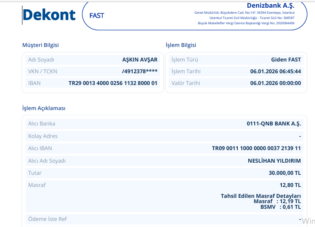Screen dimensions: 315x227
Task: Select the amount 30.000,00 TL
Action: pos(285,173)
